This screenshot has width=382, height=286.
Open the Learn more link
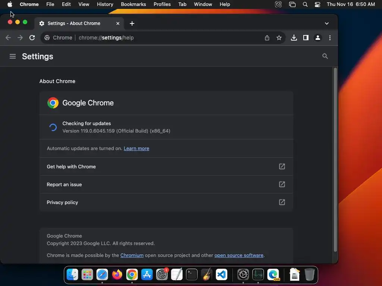[x=137, y=148]
